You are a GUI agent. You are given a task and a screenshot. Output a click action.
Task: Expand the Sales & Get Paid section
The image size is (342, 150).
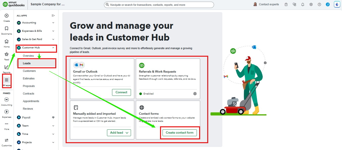coord(36,39)
